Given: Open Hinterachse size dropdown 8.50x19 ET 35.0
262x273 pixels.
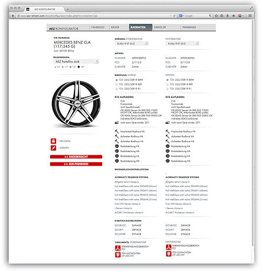Looking at the screenshot, I should pos(182,43).
